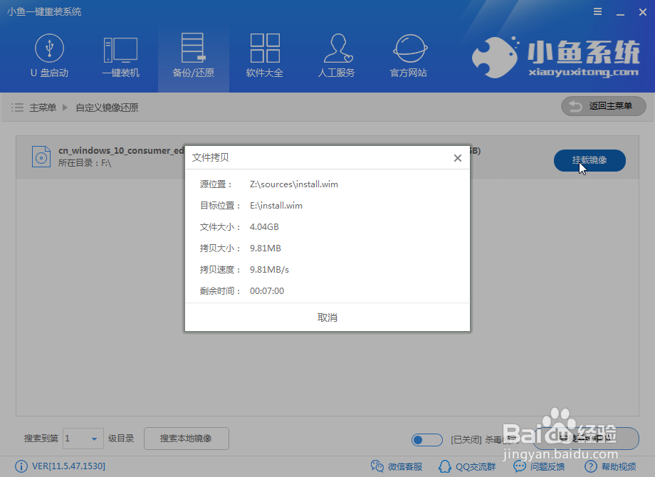This screenshot has height=477, width=655.
Task: Open the QQ交流群 icon
Action: point(467,466)
